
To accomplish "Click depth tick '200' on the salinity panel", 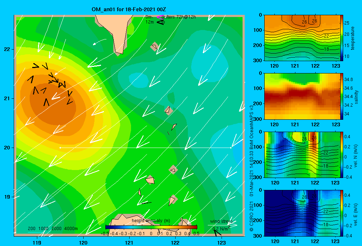I will point(258,103).
